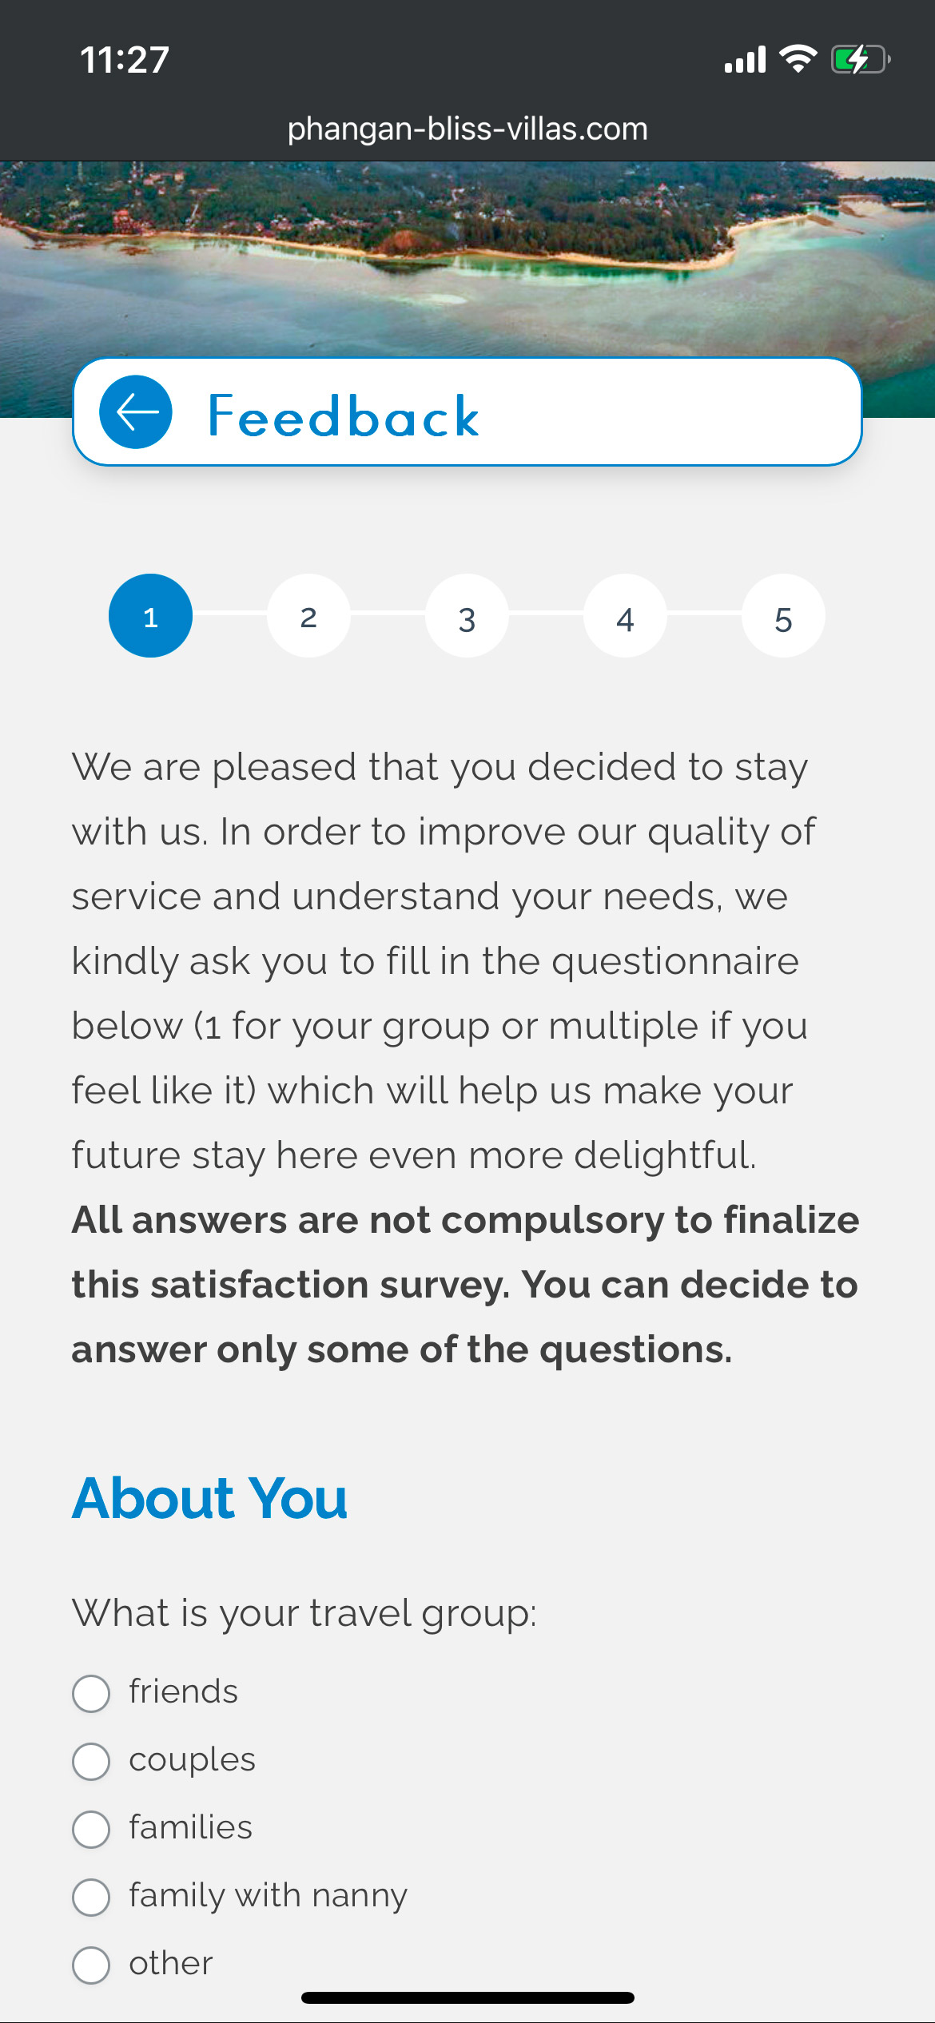Select the friends travel group option

click(91, 1694)
